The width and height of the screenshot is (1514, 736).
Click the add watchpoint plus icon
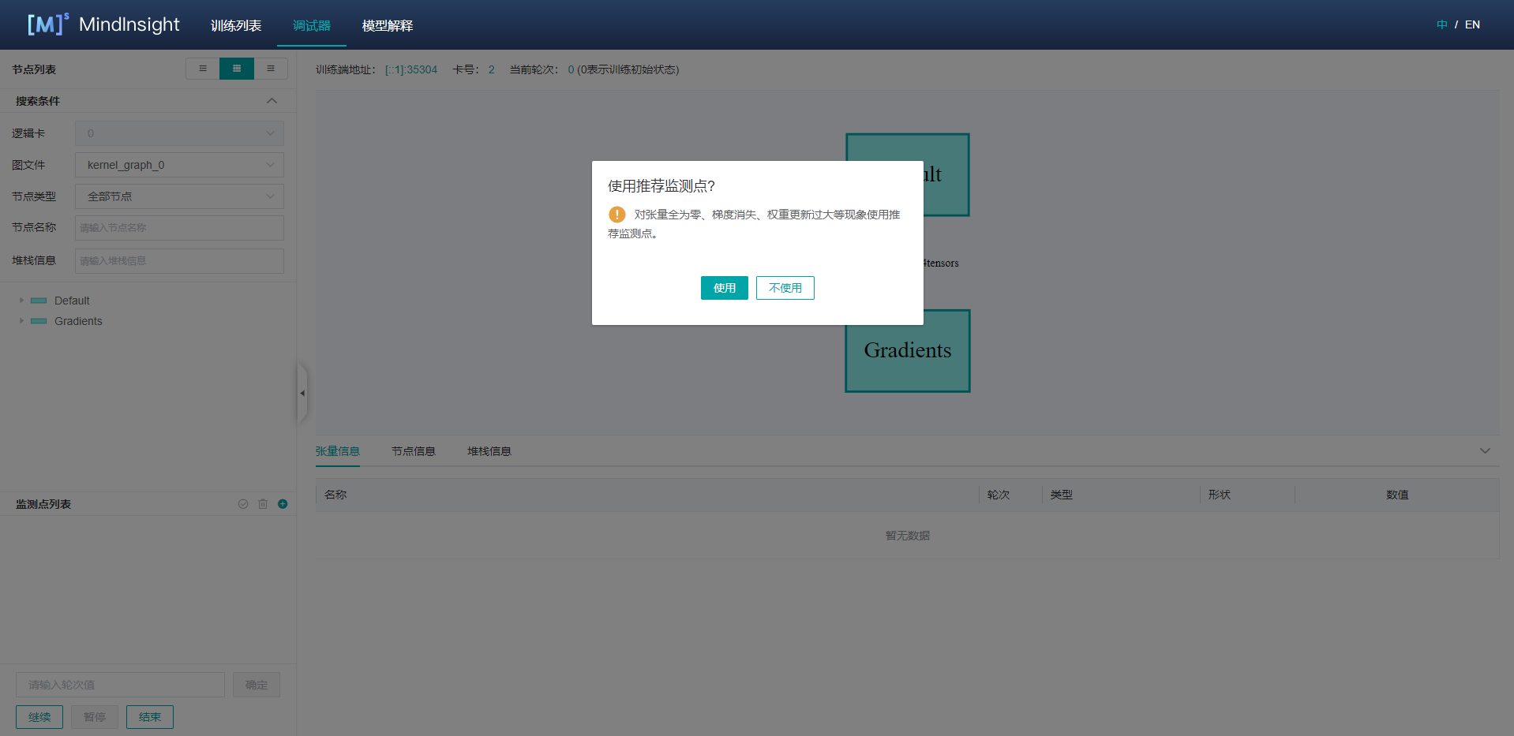coord(283,504)
